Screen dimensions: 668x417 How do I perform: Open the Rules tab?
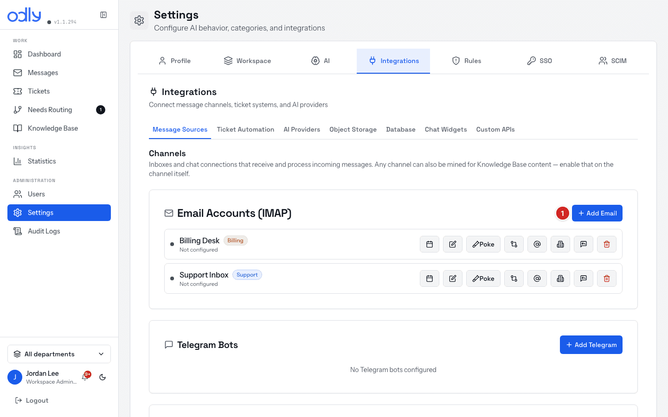pos(467,61)
